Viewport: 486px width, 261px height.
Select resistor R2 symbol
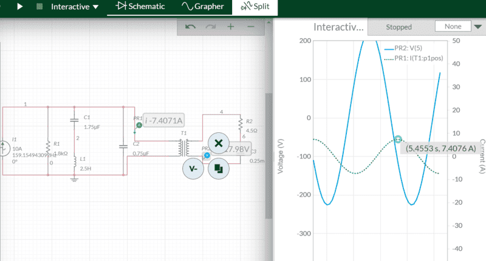pyautogui.click(x=241, y=123)
